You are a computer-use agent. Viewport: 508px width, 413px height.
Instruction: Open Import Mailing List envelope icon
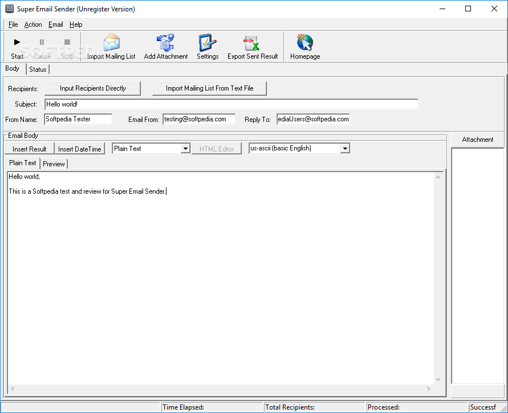click(x=111, y=43)
